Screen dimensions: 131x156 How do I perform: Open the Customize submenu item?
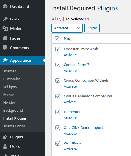tap(12, 79)
